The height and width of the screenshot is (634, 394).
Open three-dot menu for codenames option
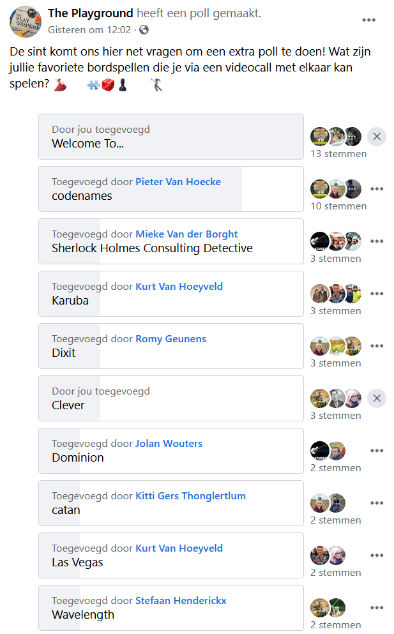(x=377, y=189)
